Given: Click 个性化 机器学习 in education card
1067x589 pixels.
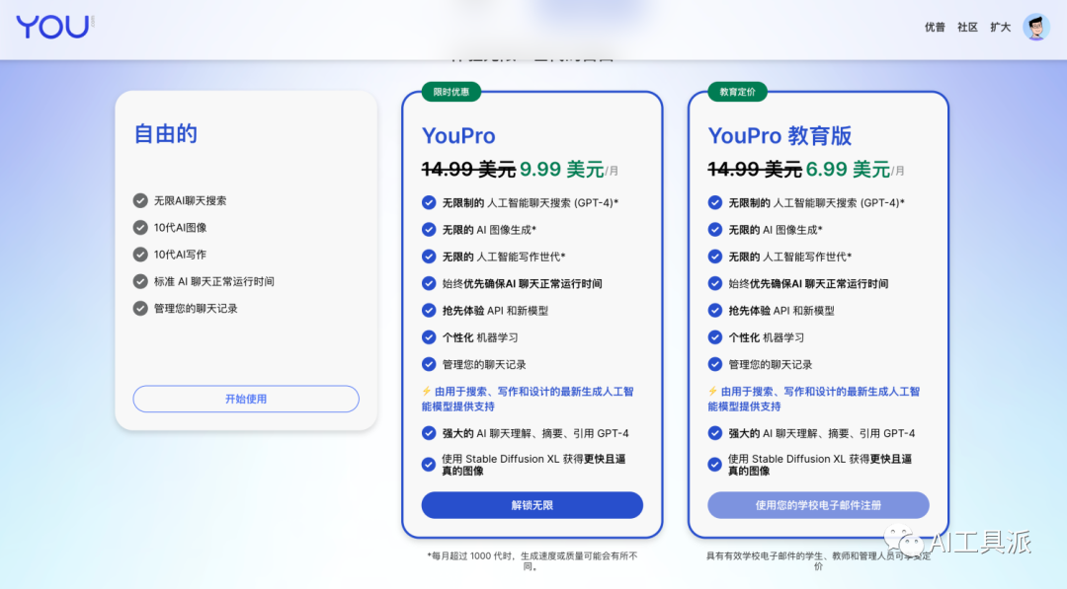Looking at the screenshot, I should coord(767,337).
